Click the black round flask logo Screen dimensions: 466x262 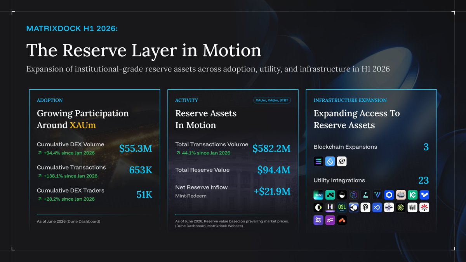point(342,195)
